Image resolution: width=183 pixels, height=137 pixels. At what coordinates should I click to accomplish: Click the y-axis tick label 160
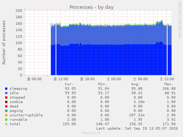[x=19, y=24]
